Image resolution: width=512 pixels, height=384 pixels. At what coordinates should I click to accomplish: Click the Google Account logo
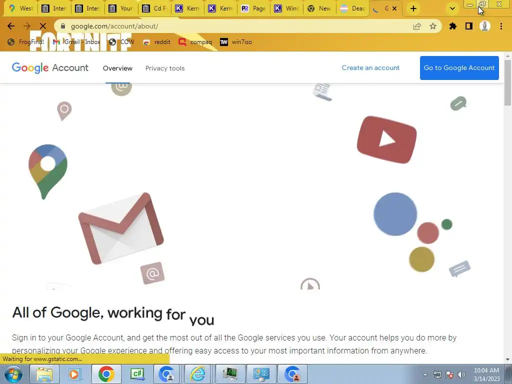[x=50, y=68]
